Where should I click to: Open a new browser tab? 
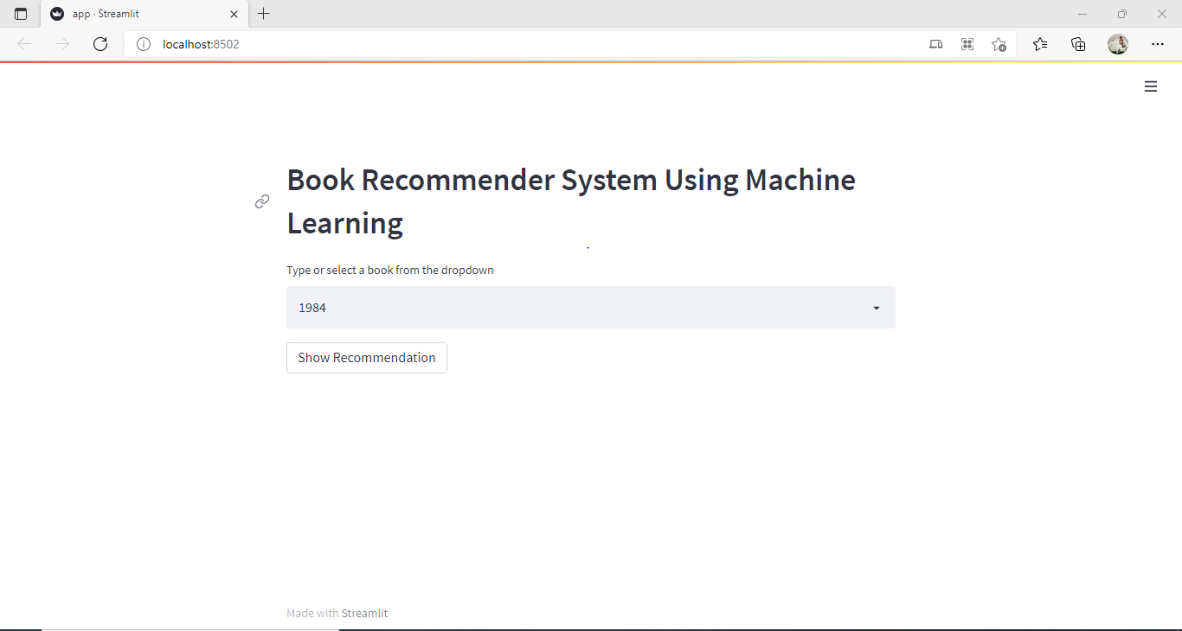click(264, 14)
